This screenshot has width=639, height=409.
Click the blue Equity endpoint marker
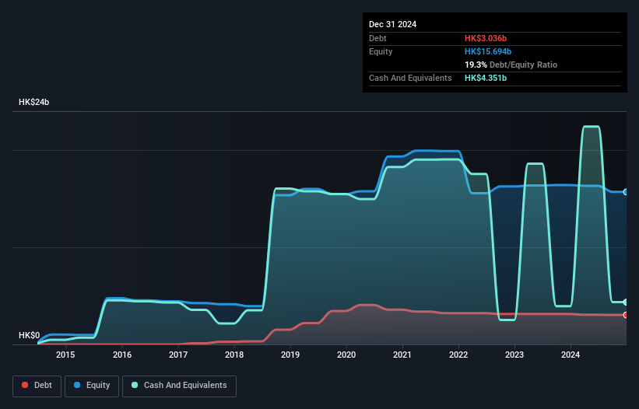point(626,191)
